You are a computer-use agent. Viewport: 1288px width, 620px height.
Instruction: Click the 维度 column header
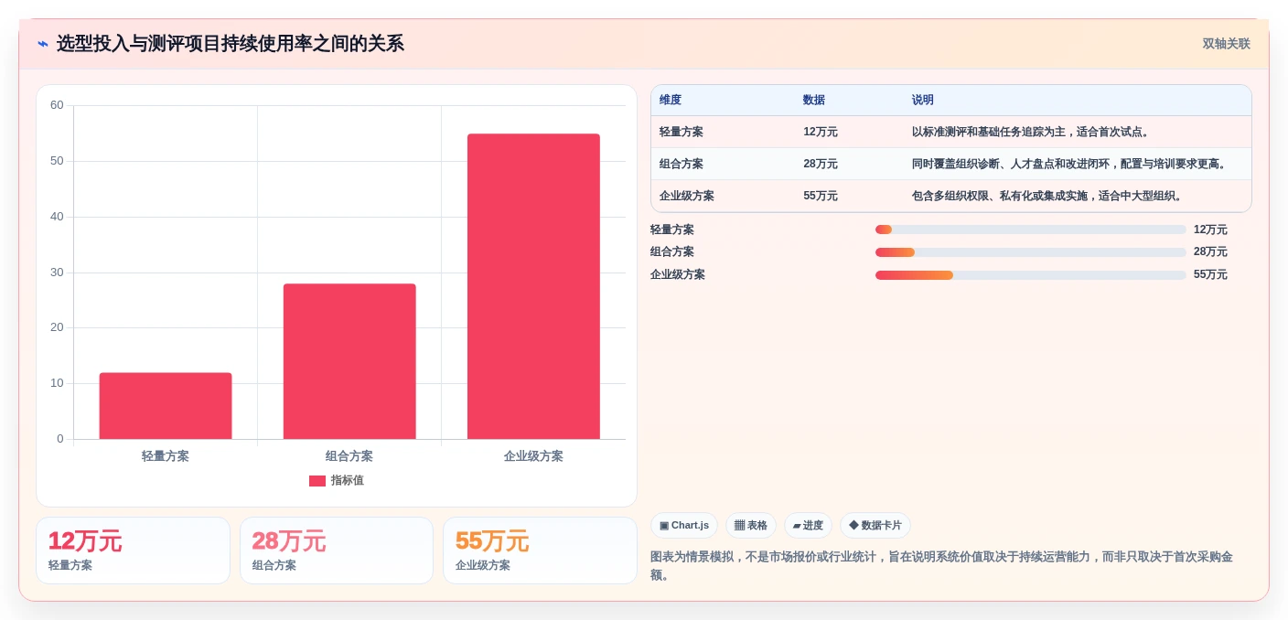coord(671,101)
